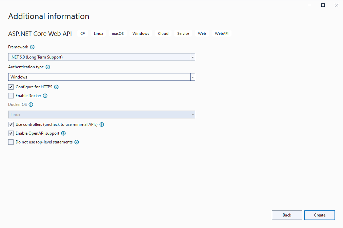
Task: Go Back to the previous step
Action: click(287, 215)
